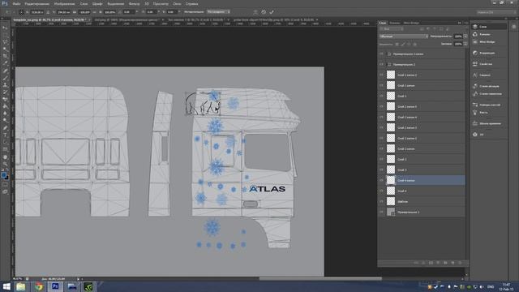Select the History Brush tool

coord(5,92)
